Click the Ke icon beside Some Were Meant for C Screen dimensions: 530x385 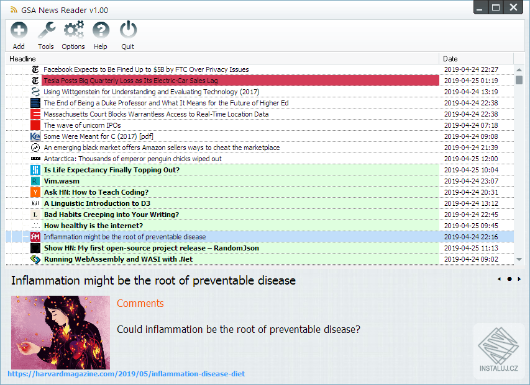click(35, 136)
